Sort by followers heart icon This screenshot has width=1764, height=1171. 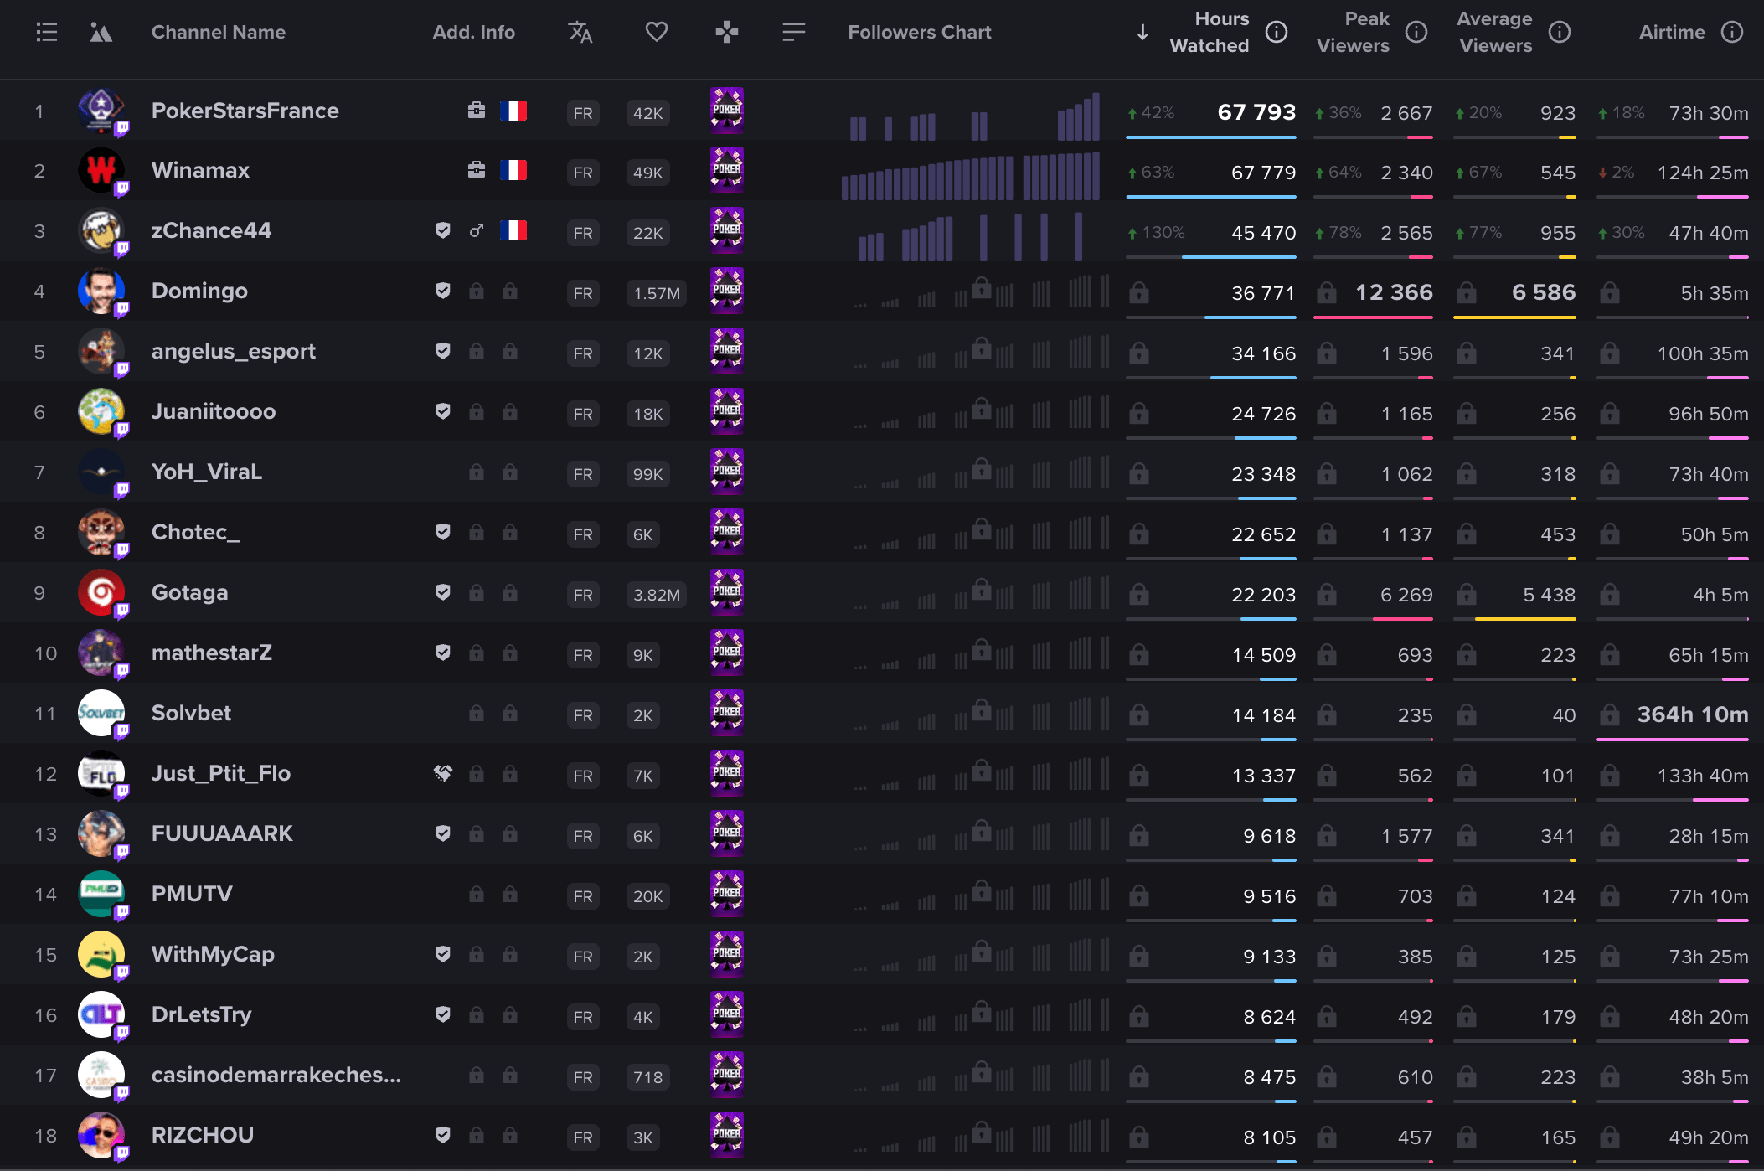657,32
